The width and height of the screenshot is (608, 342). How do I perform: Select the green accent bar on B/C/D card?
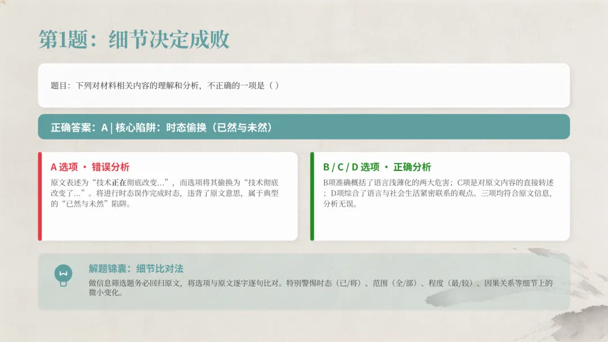coord(313,196)
